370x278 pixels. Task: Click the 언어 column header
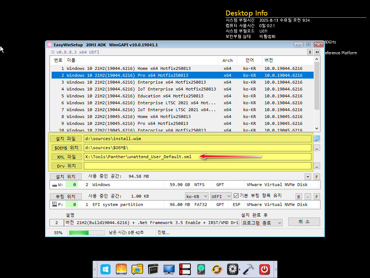(x=249, y=60)
